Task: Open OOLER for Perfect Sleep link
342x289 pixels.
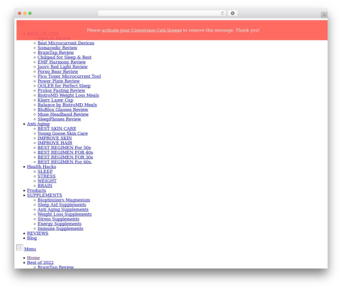Action: pos(64,86)
